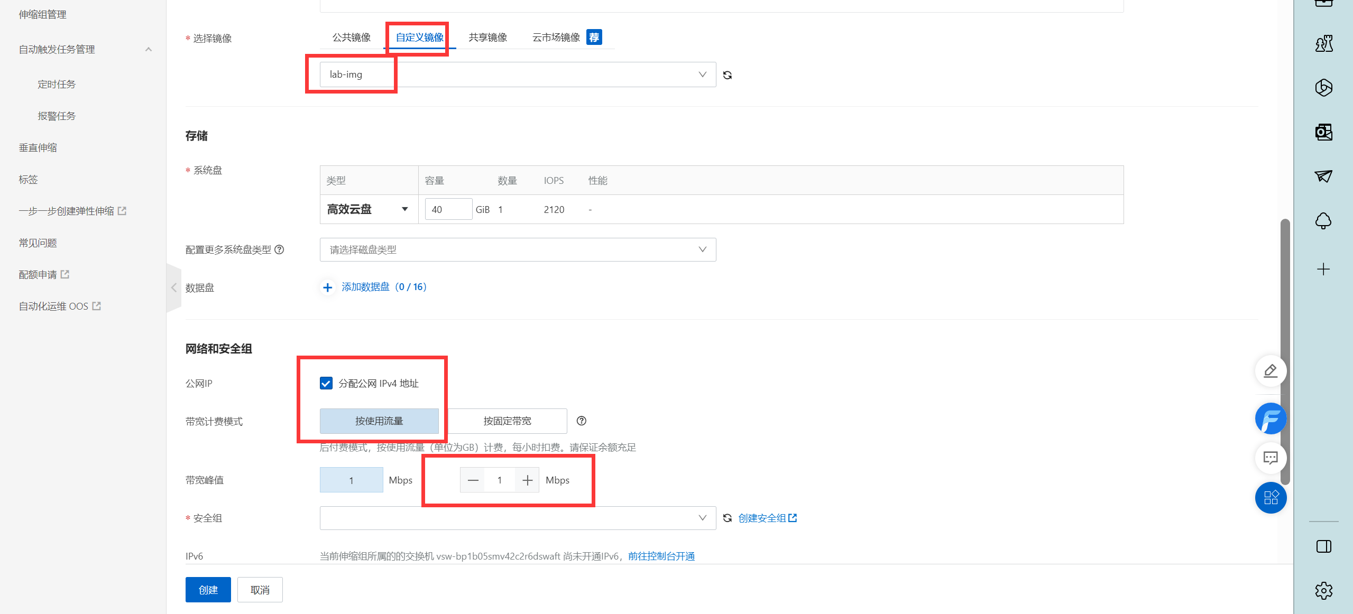This screenshot has width=1353, height=614.
Task: Select 按固定带宽 billing mode
Action: tap(507, 421)
